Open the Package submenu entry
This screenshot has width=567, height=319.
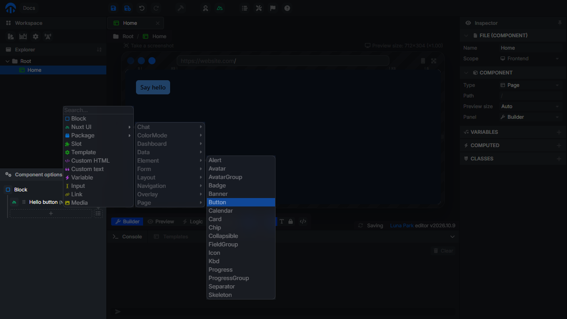point(98,135)
